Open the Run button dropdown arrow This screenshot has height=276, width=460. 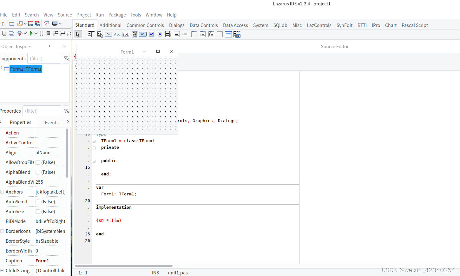[x=36, y=33]
